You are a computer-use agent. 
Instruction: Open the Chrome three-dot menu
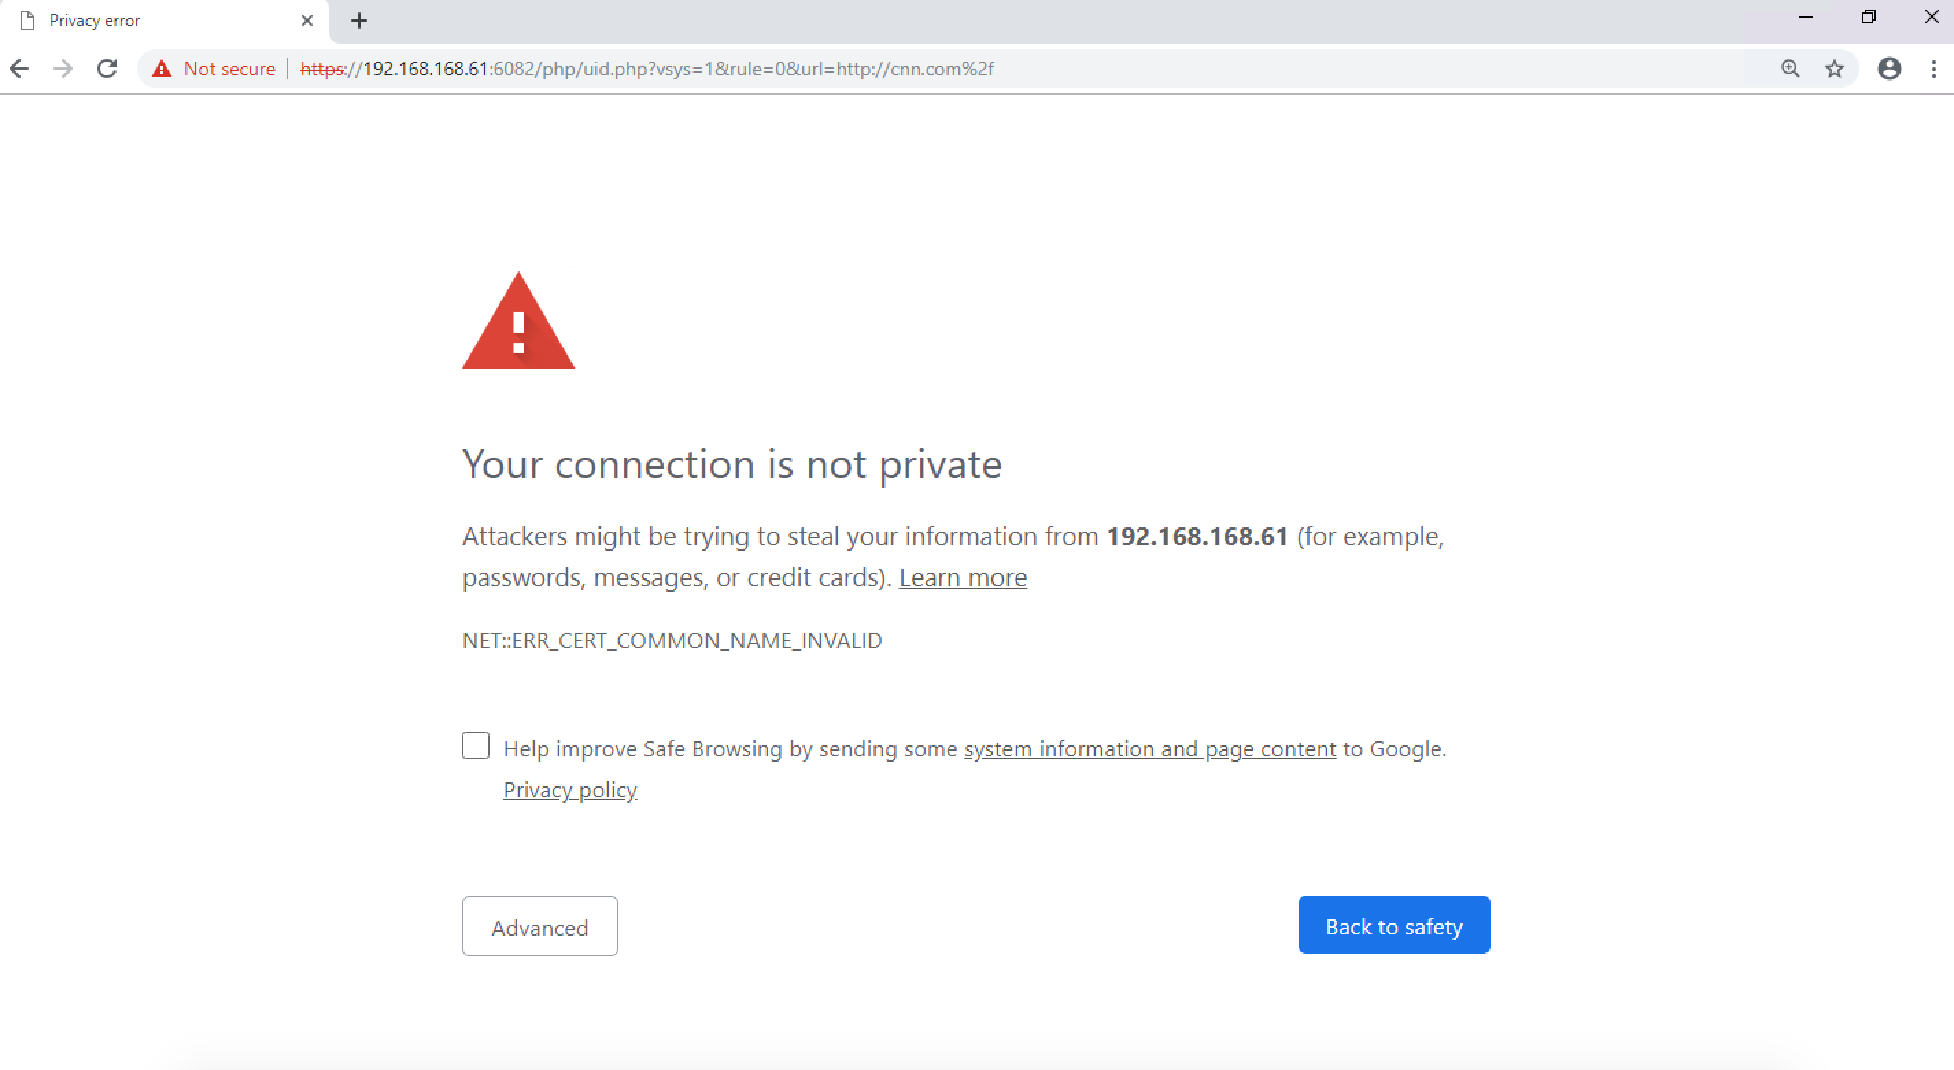(1933, 69)
